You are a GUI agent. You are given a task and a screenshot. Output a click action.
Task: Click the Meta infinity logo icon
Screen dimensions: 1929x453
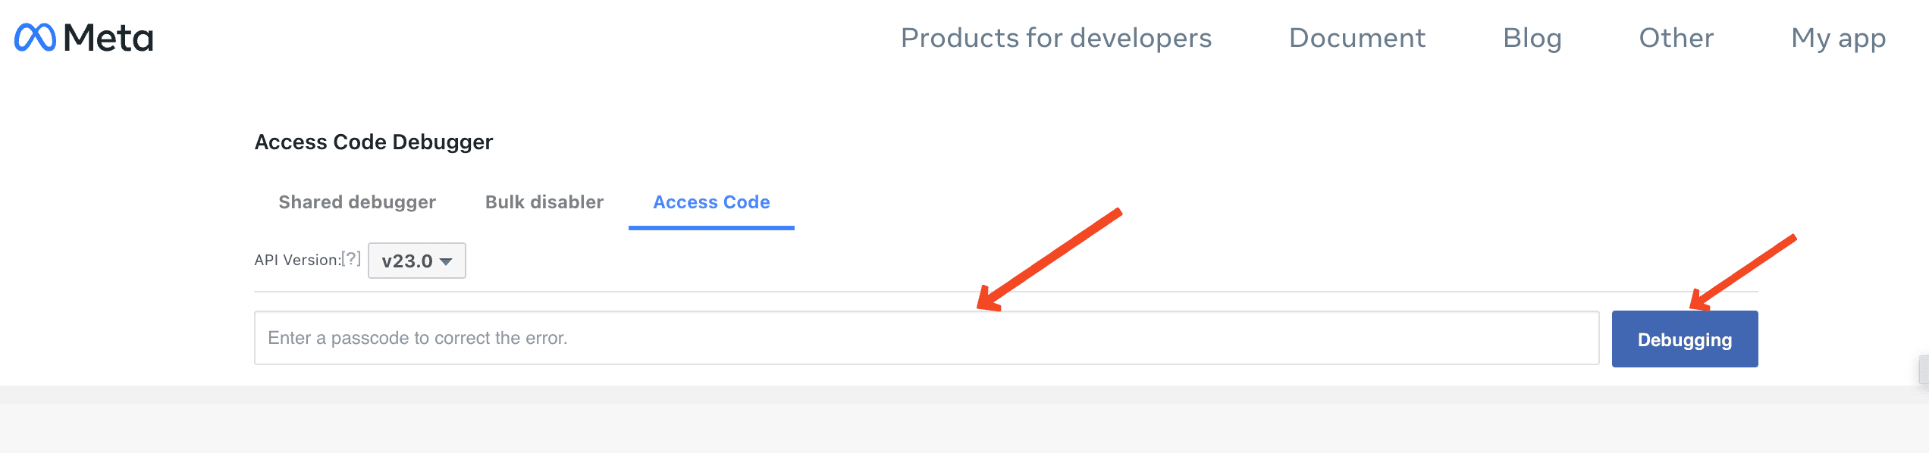[35, 37]
